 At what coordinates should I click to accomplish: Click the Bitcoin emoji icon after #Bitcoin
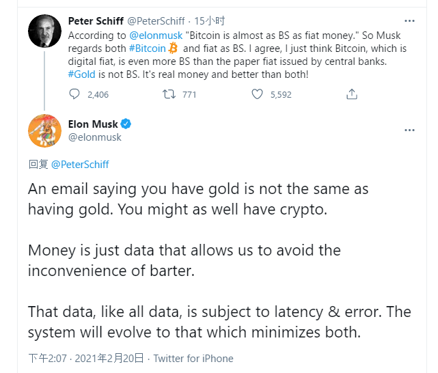173,49
